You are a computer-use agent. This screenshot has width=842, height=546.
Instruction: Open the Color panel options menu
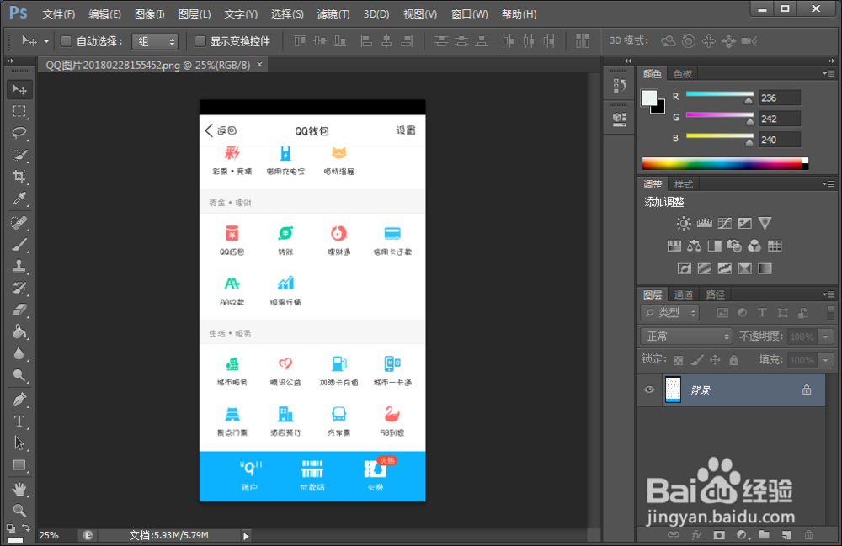[x=829, y=73]
